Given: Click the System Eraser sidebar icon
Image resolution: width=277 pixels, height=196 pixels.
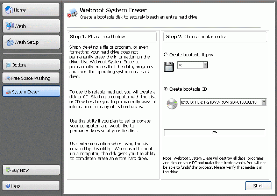Looking at the screenshot, I should (x=8, y=92).
